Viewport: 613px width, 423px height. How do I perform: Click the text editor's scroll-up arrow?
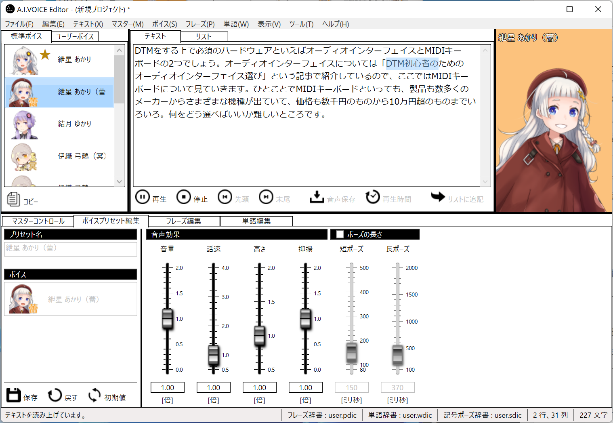[485, 51]
